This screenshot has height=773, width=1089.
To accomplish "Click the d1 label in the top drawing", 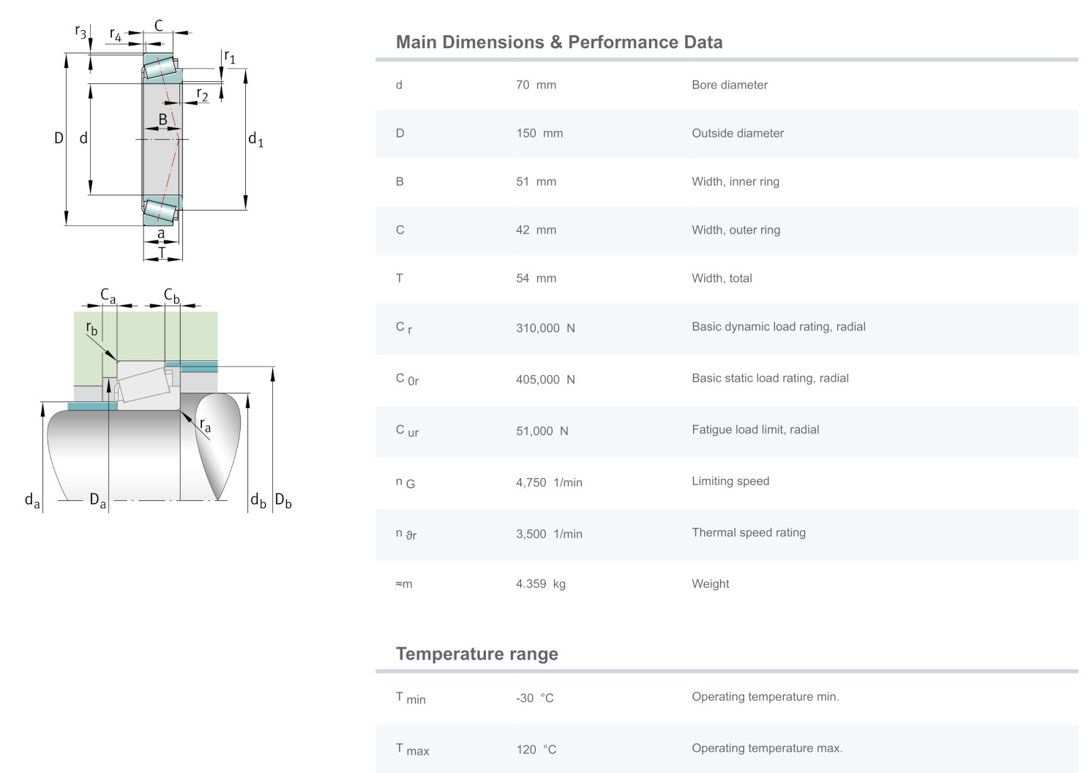I will [255, 139].
